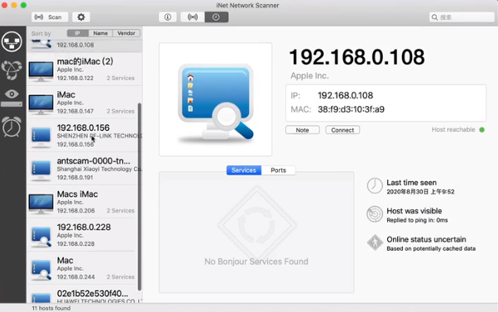Open Wake on LAN alarm clock icon
Screen dimensions: 498x312
point(12,127)
